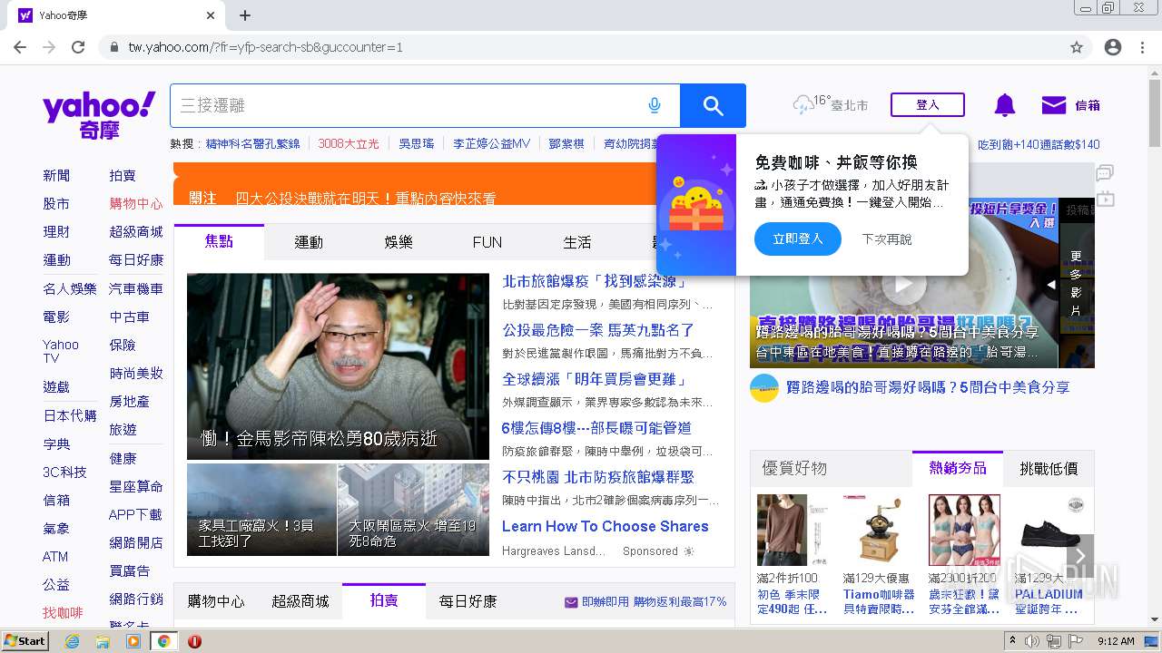The width and height of the screenshot is (1162, 653).
Task: Select the 娛樂 news tab
Action: [x=399, y=242]
